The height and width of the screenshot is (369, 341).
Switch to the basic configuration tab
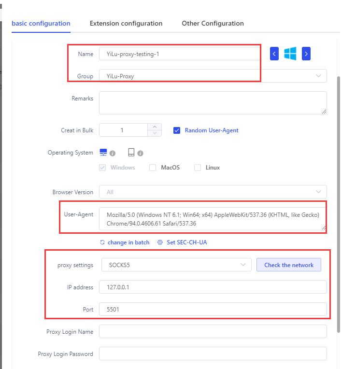41,24
